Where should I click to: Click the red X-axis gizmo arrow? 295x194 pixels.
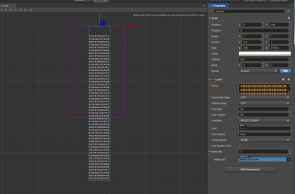132,26
